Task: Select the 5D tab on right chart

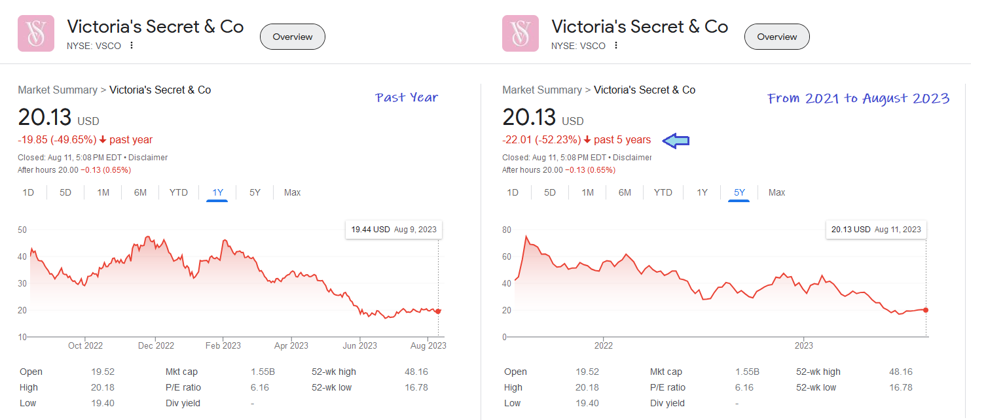Action: (550, 192)
